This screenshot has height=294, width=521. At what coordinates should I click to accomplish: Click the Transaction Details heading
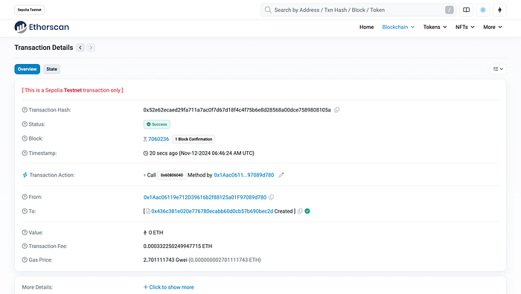pos(43,48)
